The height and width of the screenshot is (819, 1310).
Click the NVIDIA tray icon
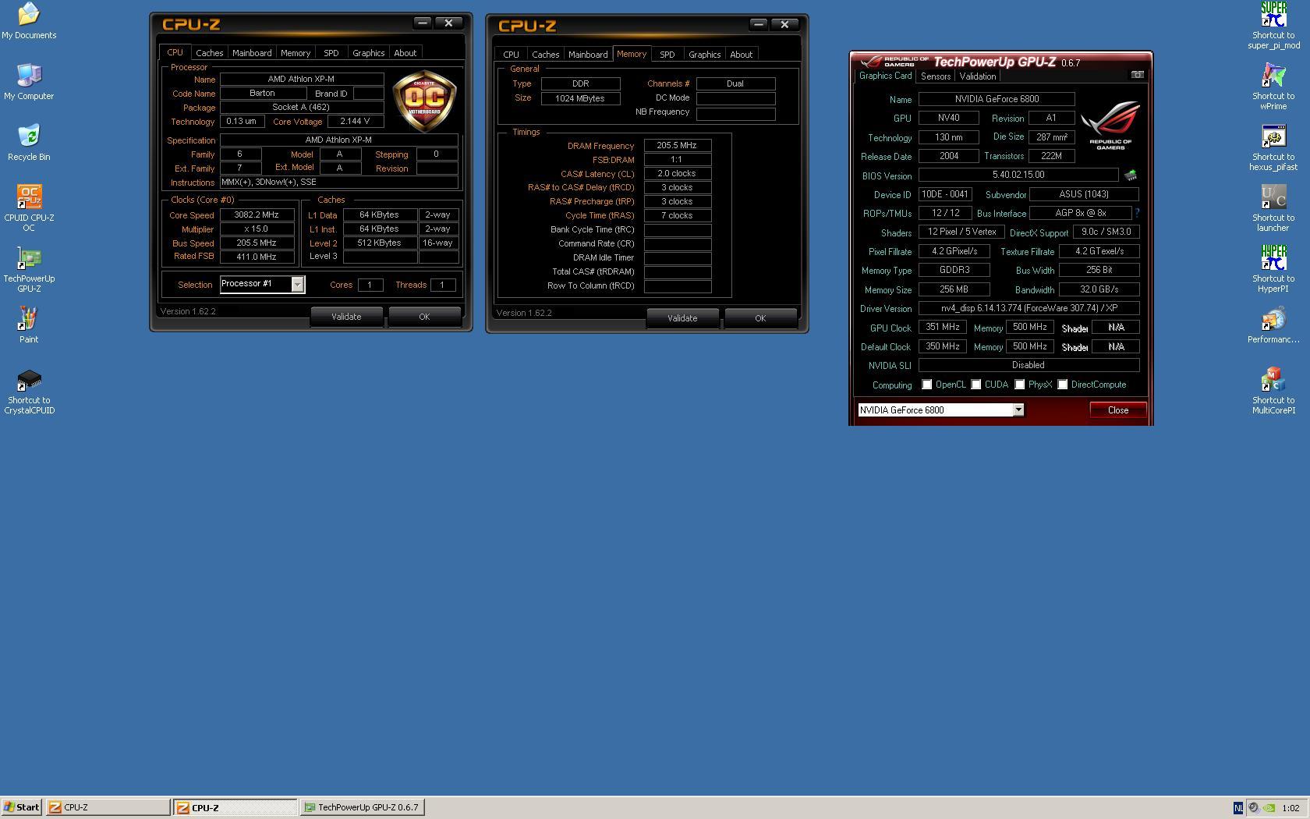[x=1269, y=808]
